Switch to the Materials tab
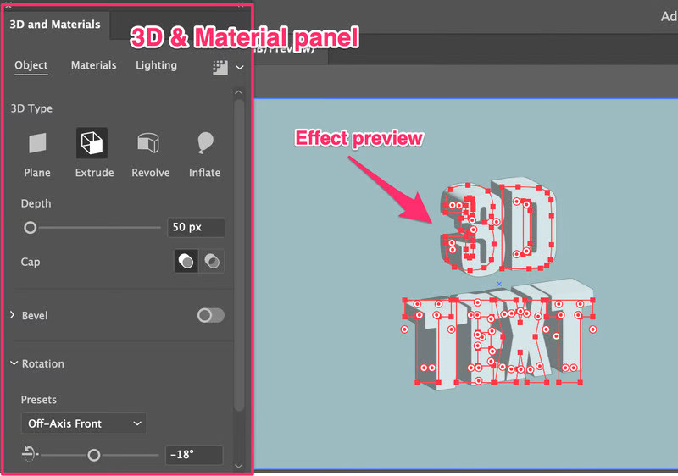The image size is (678, 476). [93, 65]
